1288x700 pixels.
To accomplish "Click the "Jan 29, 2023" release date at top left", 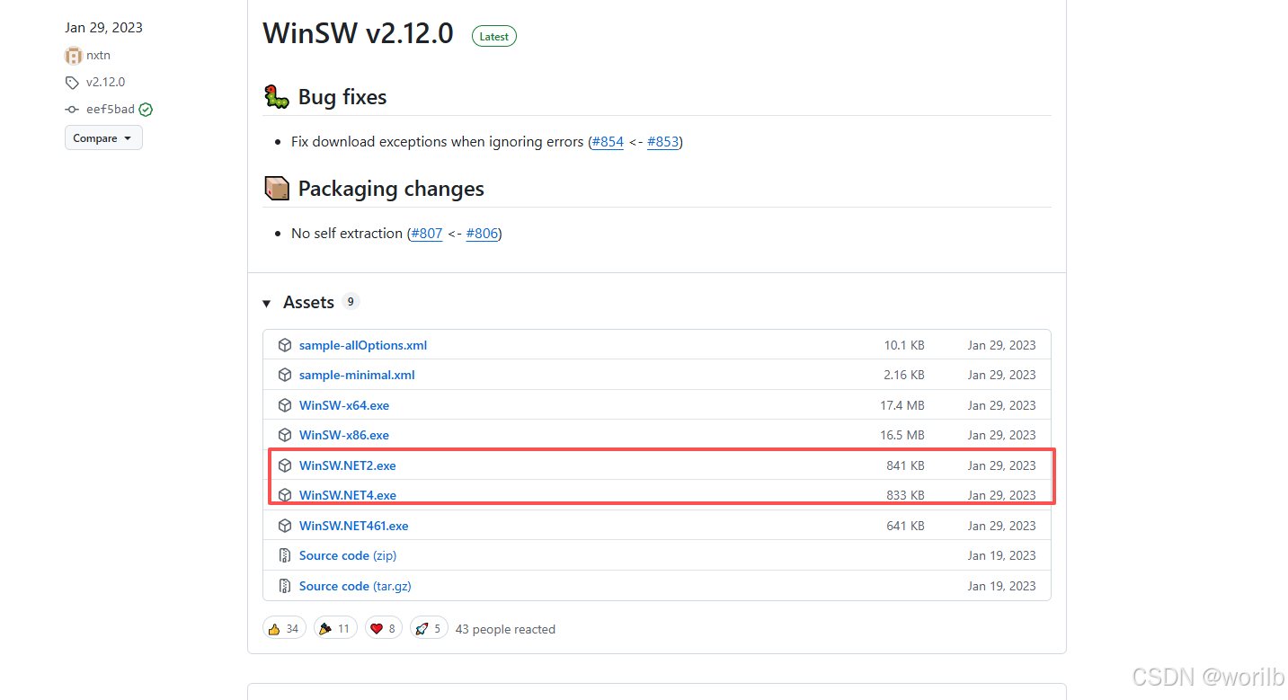I will click(x=103, y=28).
